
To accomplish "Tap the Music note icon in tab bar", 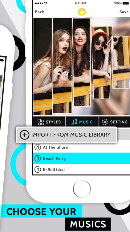I will point(74,122).
